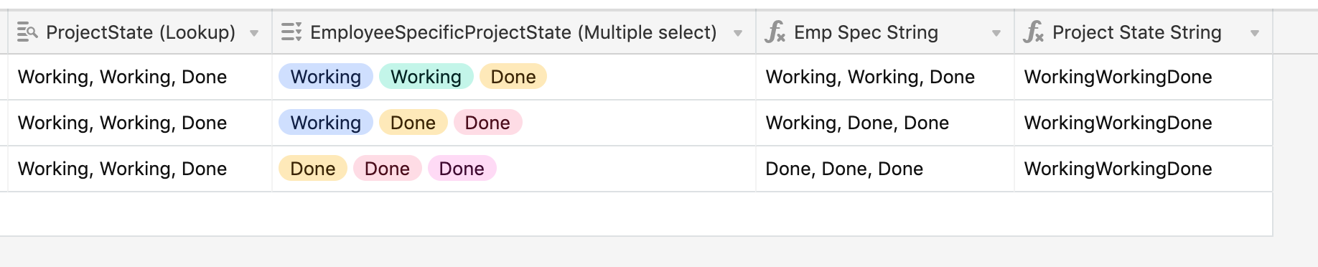The image size is (1318, 267).
Task: Click the empty row below the table to add record
Action: [x=636, y=214]
